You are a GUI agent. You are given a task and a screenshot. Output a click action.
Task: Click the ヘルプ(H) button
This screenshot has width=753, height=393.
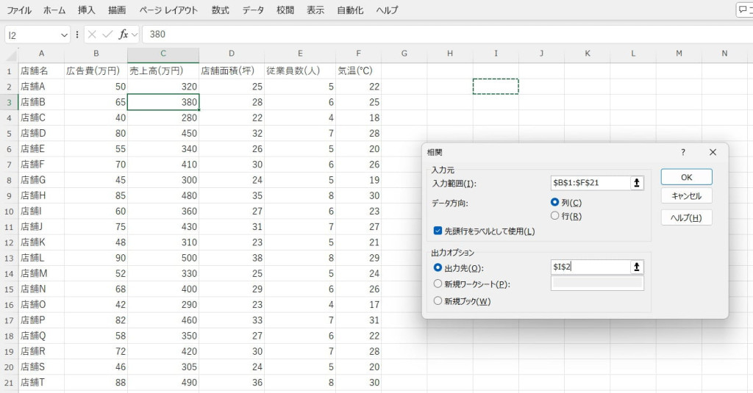click(686, 217)
